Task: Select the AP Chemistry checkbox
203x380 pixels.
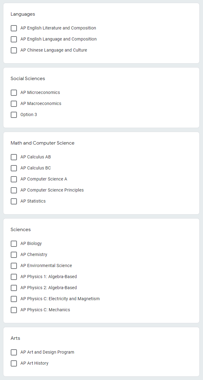Action: (x=14, y=255)
